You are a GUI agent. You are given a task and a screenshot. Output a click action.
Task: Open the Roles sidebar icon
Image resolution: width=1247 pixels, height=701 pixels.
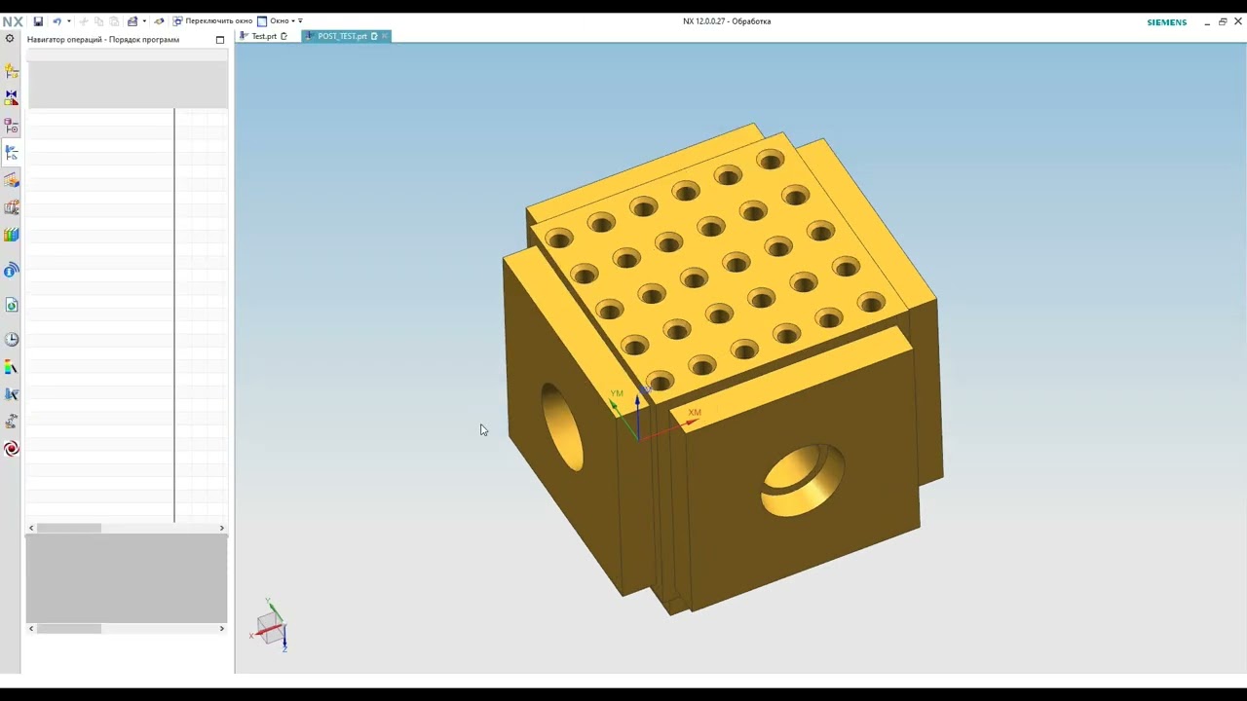click(x=12, y=422)
